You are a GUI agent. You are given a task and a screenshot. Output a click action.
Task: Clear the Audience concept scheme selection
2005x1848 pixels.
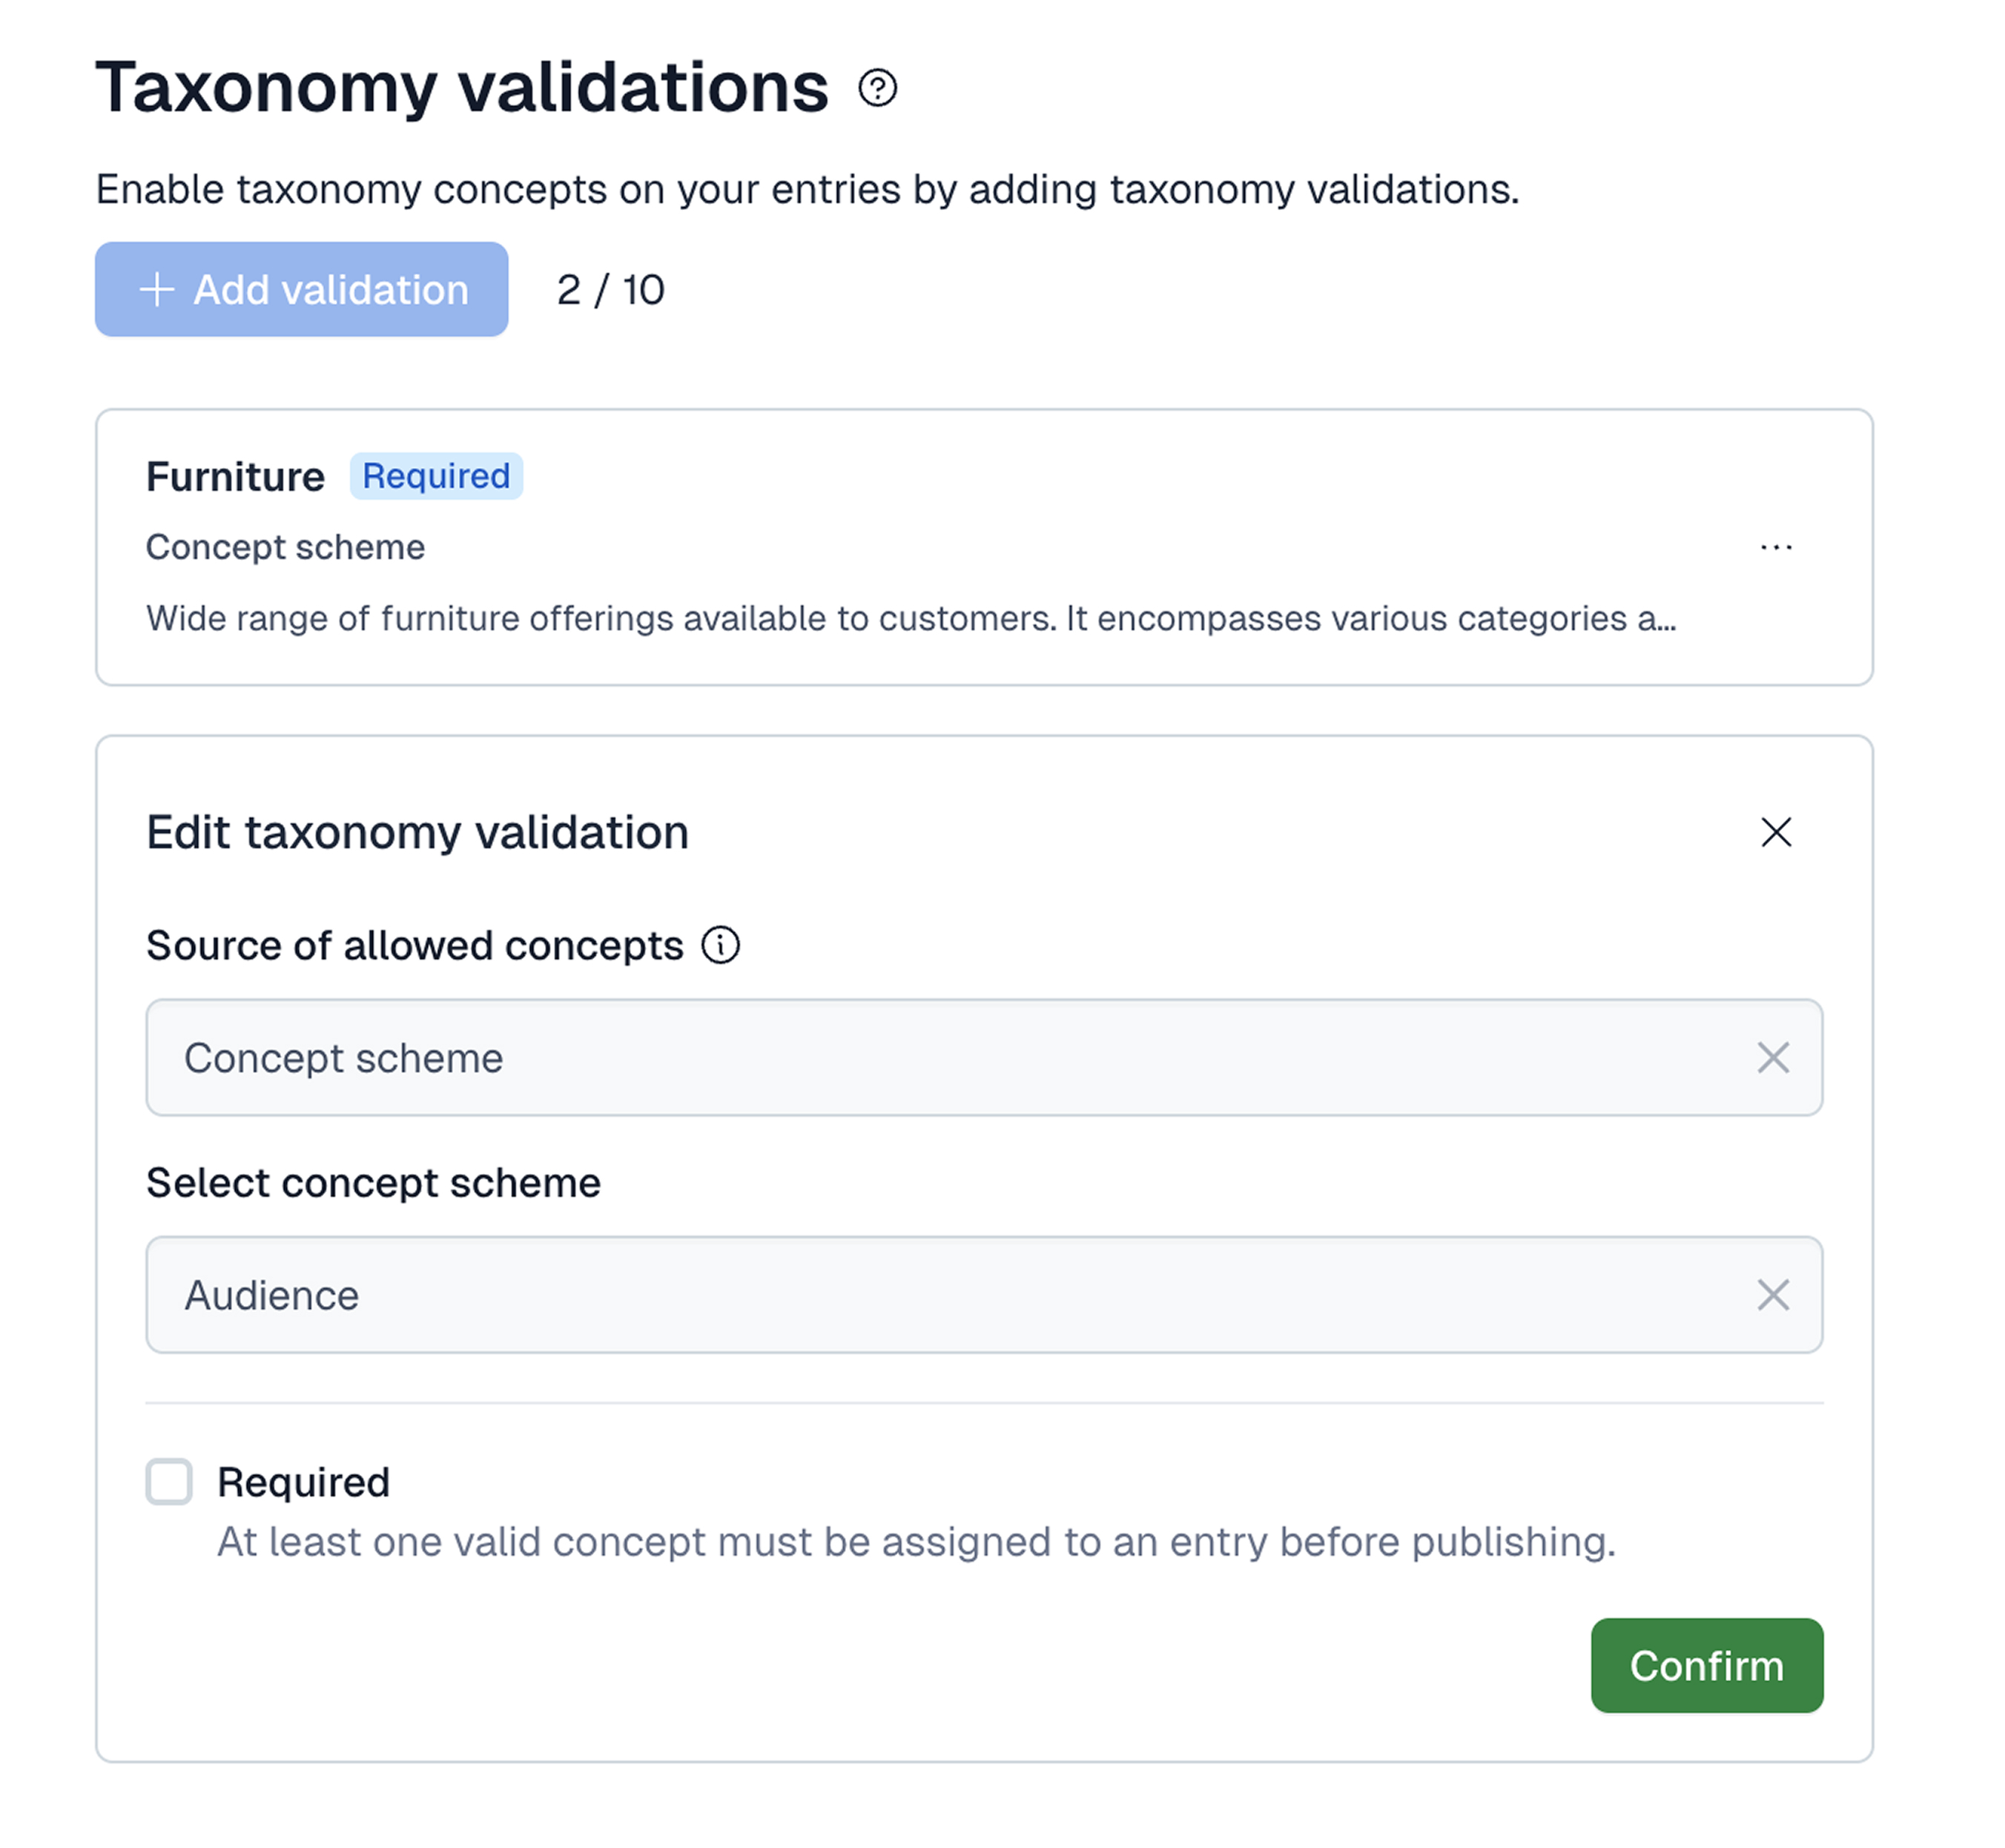[x=1772, y=1295]
